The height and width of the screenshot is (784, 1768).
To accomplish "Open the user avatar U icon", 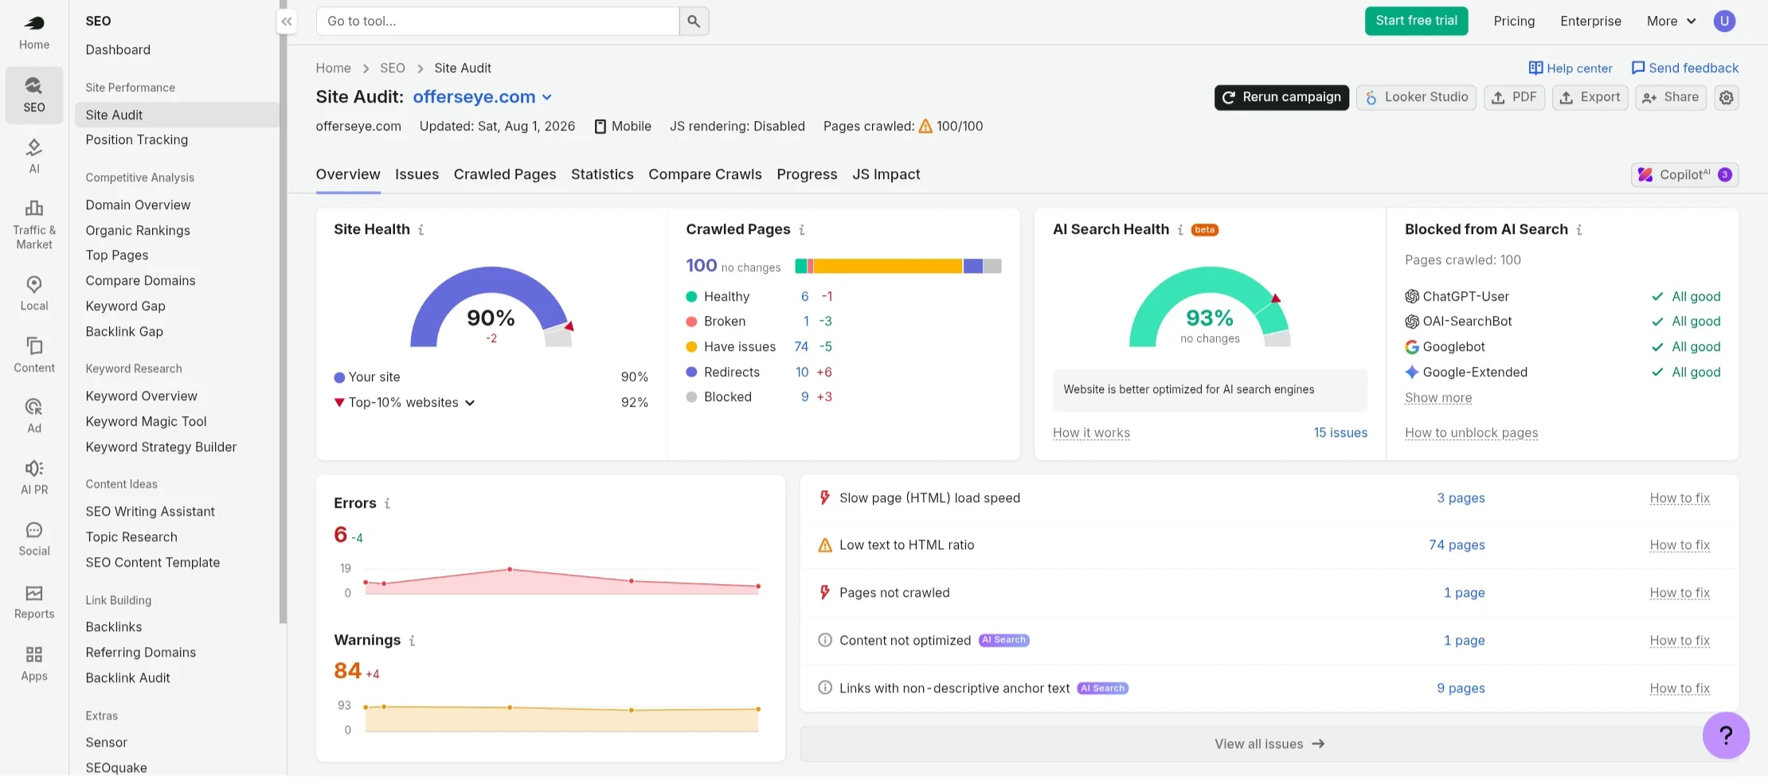I will pos(1724,21).
